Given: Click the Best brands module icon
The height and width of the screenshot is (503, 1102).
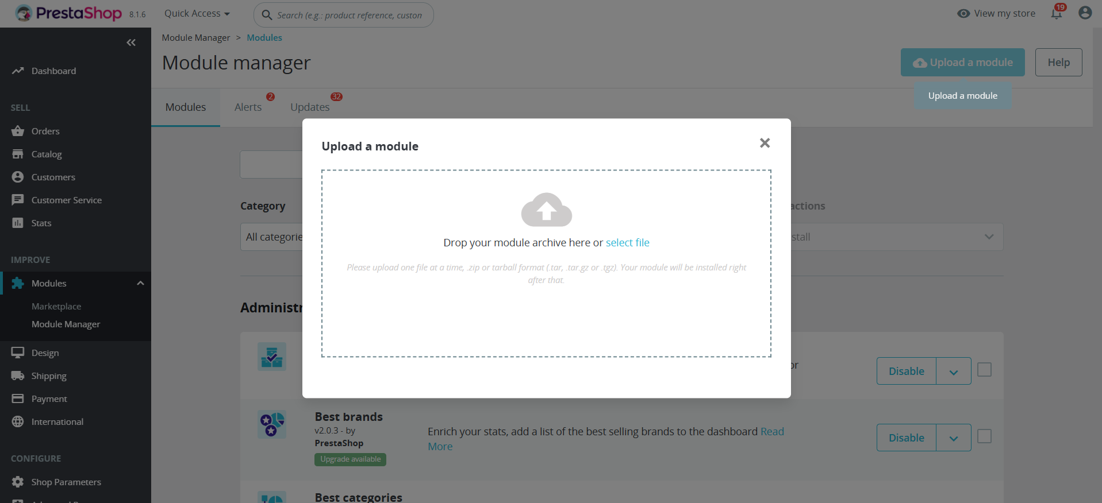Looking at the screenshot, I should (x=272, y=425).
